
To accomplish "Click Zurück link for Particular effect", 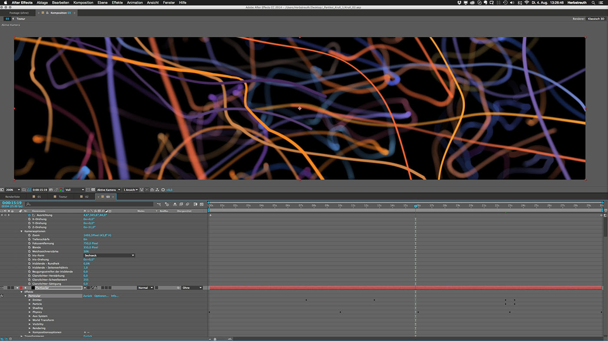I will (x=87, y=296).
